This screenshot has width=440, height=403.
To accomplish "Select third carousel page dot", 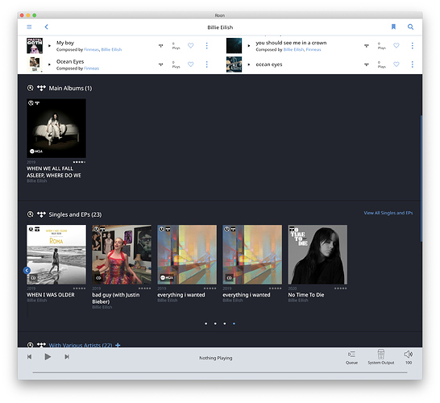I will 225,323.
